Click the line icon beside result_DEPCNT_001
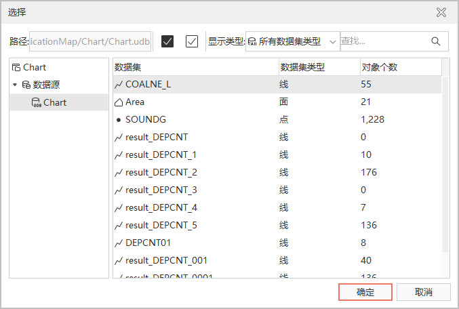The image size is (459, 309). (119, 260)
